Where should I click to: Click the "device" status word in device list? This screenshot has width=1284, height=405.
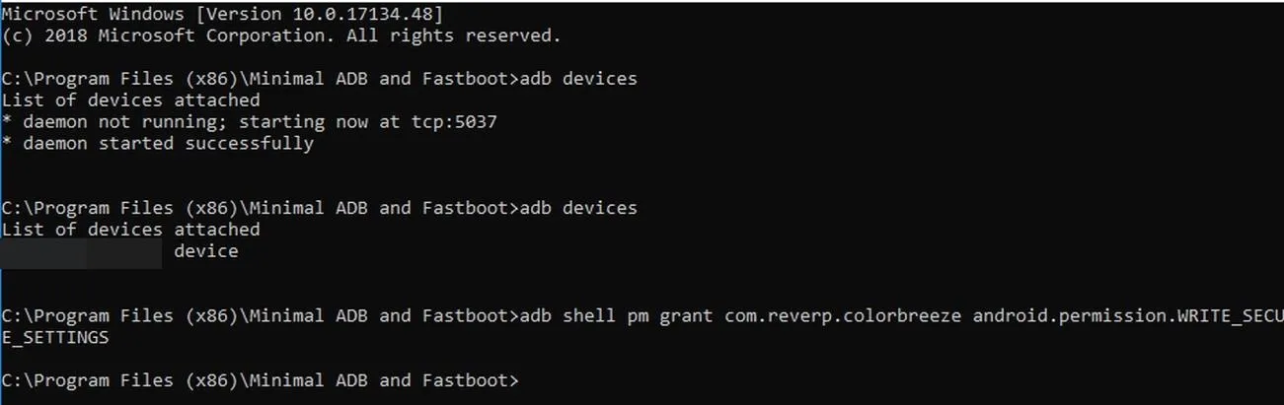point(206,251)
